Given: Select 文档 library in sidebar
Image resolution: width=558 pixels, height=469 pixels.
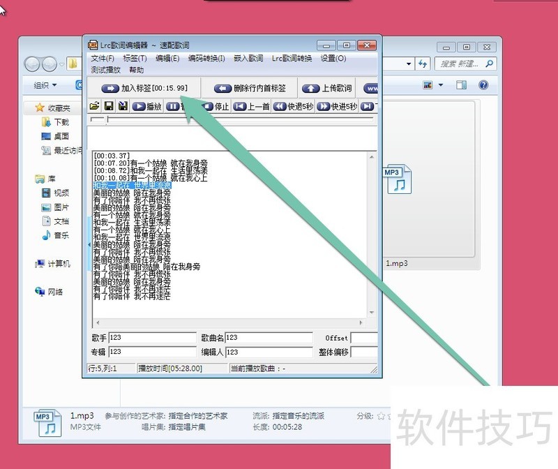Looking at the screenshot, I should 55,221.
